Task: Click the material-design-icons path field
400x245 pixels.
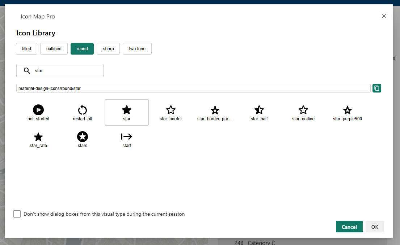Action: [x=193, y=88]
